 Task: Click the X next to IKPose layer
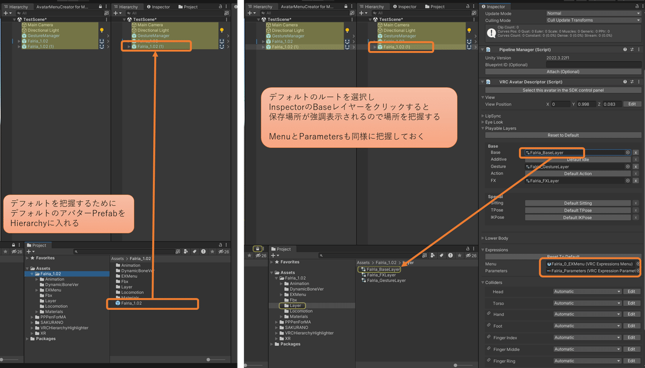(636, 218)
